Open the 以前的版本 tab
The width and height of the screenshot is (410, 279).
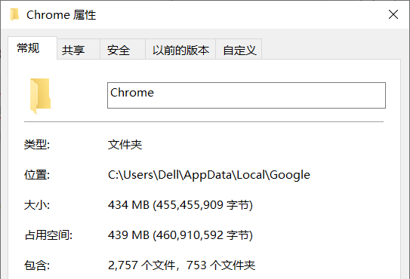coord(180,50)
